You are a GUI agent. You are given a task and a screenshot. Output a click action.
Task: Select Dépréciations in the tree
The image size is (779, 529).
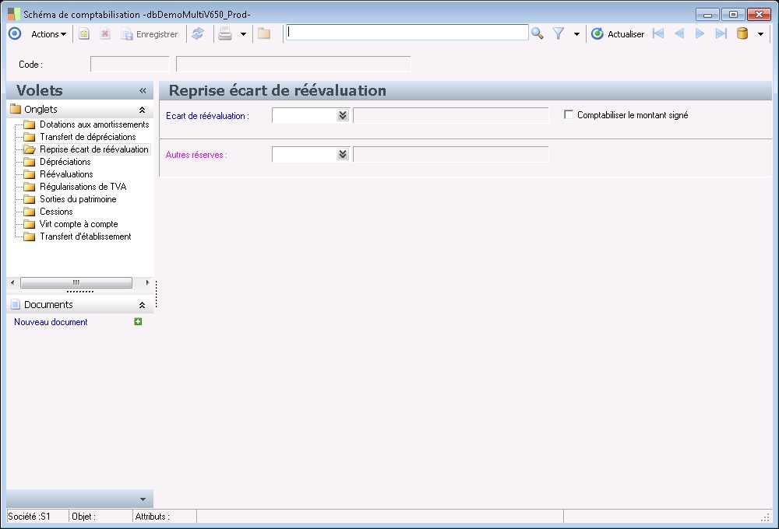[65, 162]
